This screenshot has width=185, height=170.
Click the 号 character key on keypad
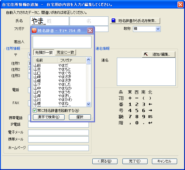(121, 110)
